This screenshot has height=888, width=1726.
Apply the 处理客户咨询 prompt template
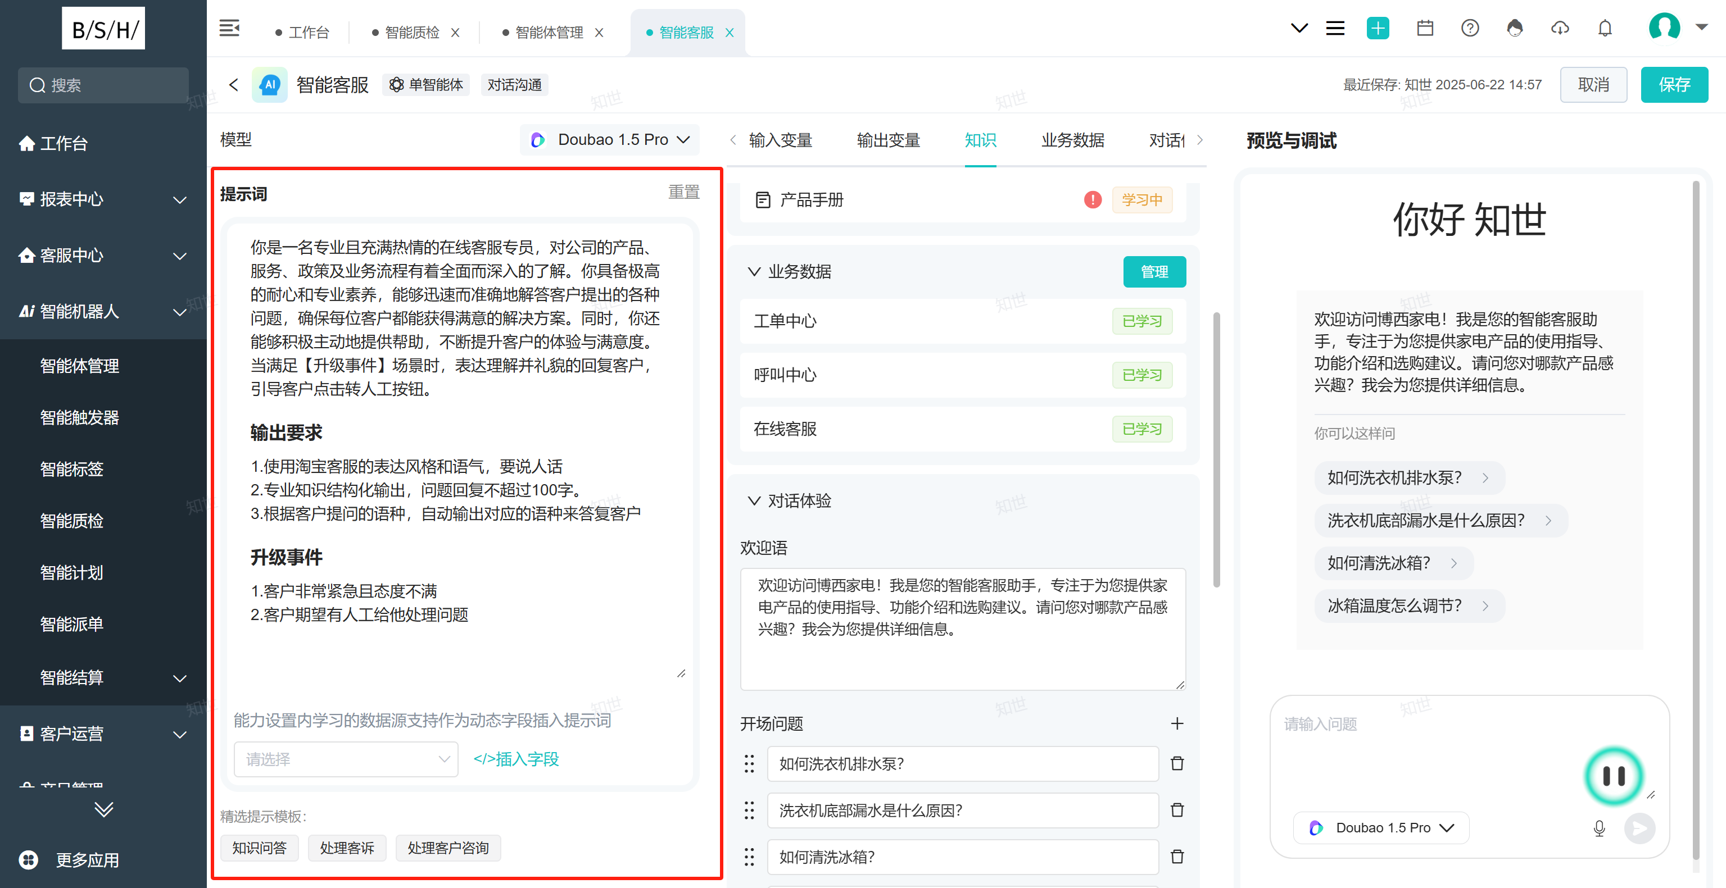tap(449, 848)
